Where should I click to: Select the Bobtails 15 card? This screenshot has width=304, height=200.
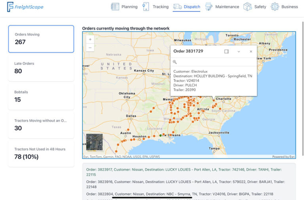click(x=41, y=96)
